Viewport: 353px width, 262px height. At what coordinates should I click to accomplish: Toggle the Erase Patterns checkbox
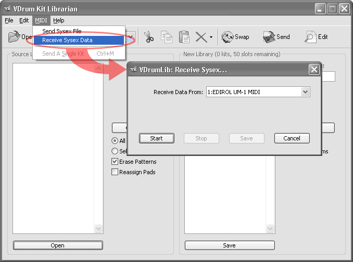click(115, 162)
